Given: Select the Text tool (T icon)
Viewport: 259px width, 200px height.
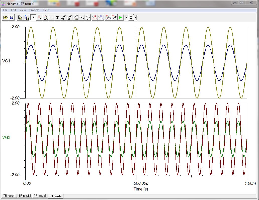Looking at the screenshot, I should click(57, 18).
